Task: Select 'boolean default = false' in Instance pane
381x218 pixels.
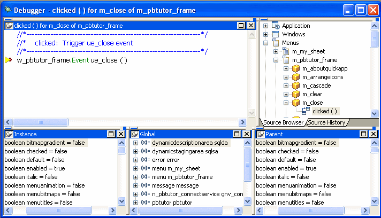Action: point(34,160)
